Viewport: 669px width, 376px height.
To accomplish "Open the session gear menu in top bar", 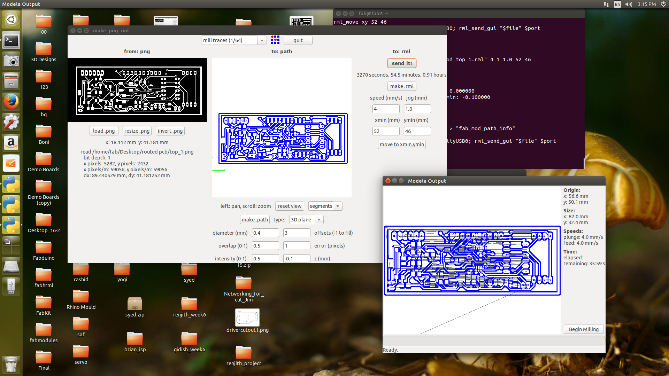I will point(663,4).
